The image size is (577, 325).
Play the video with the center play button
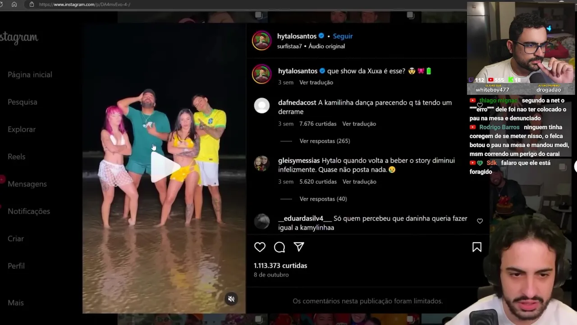(x=164, y=167)
